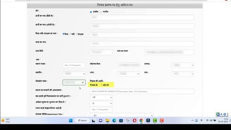The image size is (231, 130).
Task: Open the थाना dropdown
Action: [128, 74]
